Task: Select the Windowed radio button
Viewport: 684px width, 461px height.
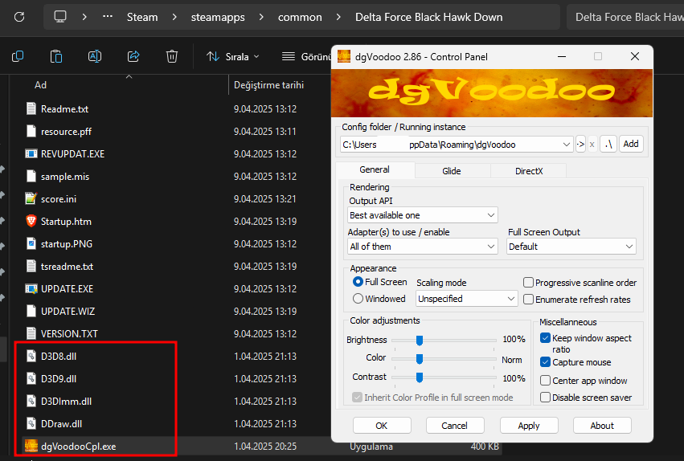Action: point(358,299)
